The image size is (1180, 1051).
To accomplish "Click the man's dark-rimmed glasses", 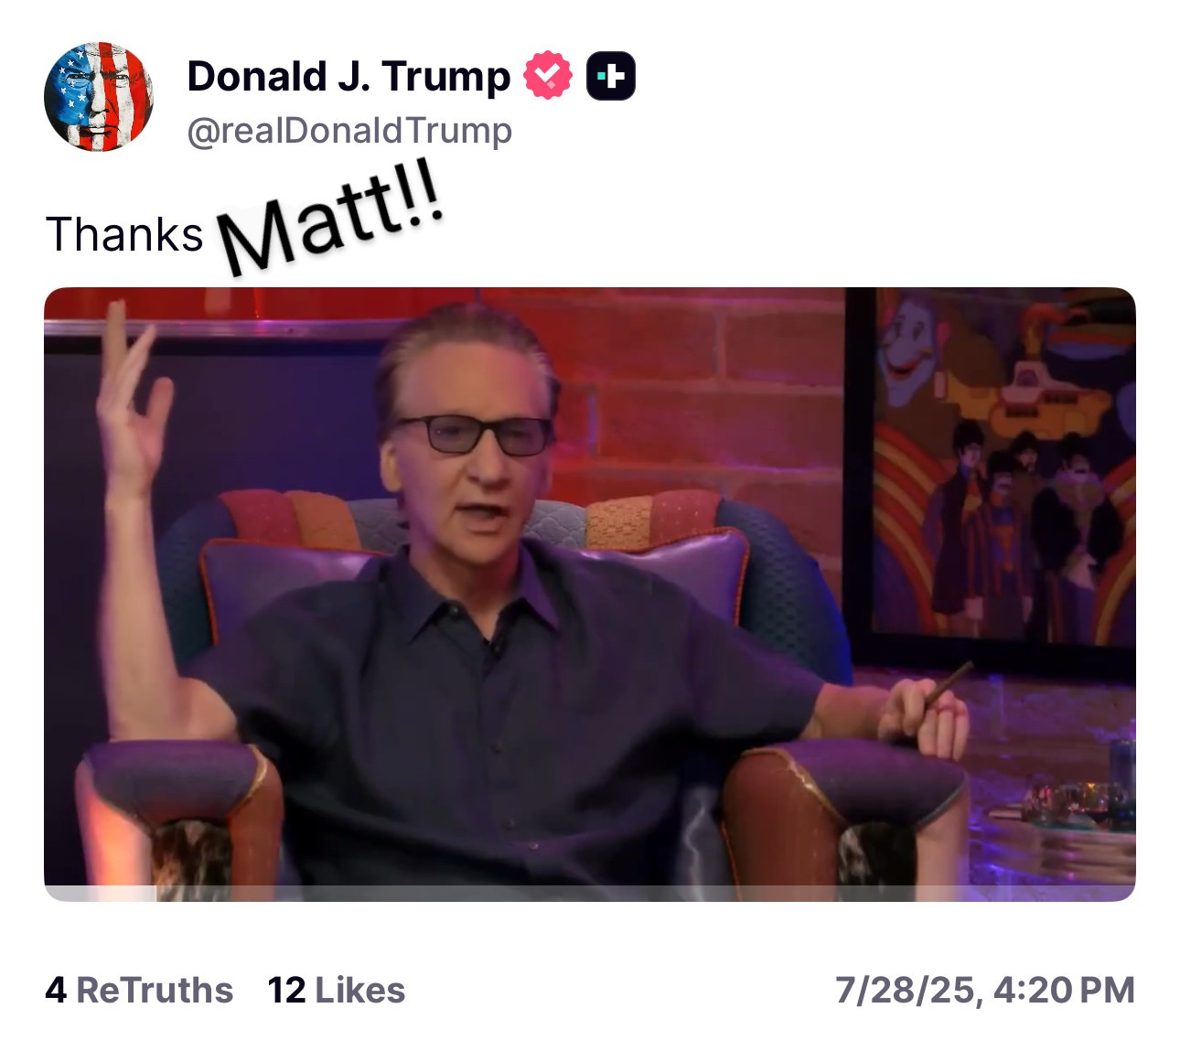I will (475, 434).
